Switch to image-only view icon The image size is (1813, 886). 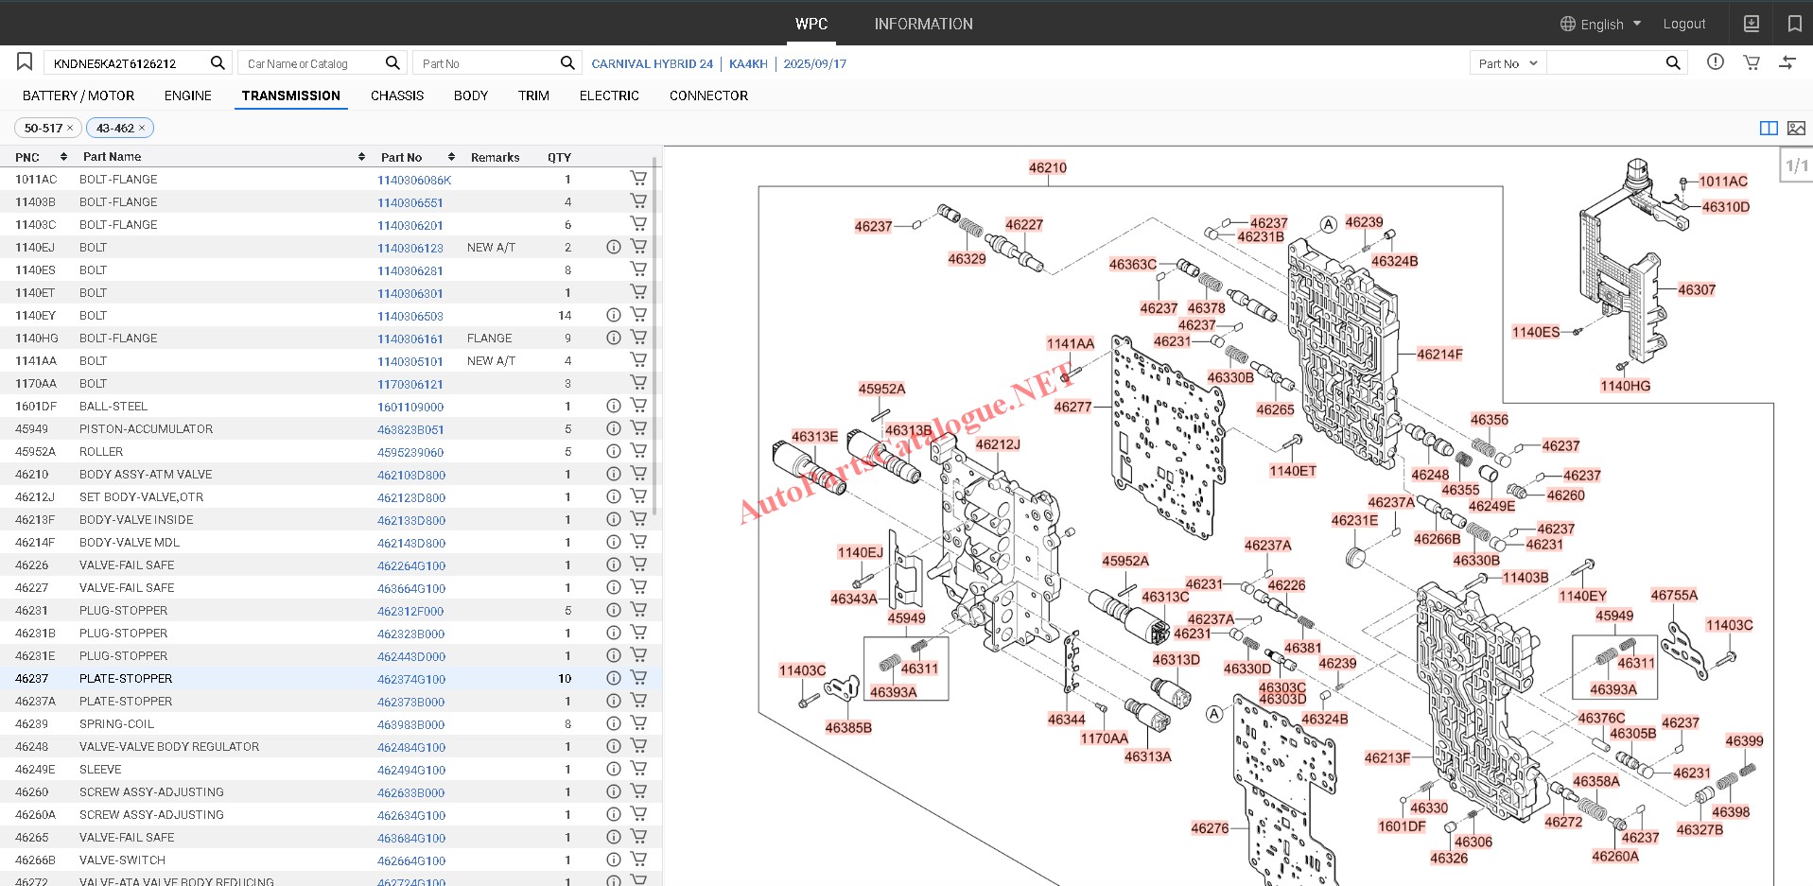tap(1796, 128)
